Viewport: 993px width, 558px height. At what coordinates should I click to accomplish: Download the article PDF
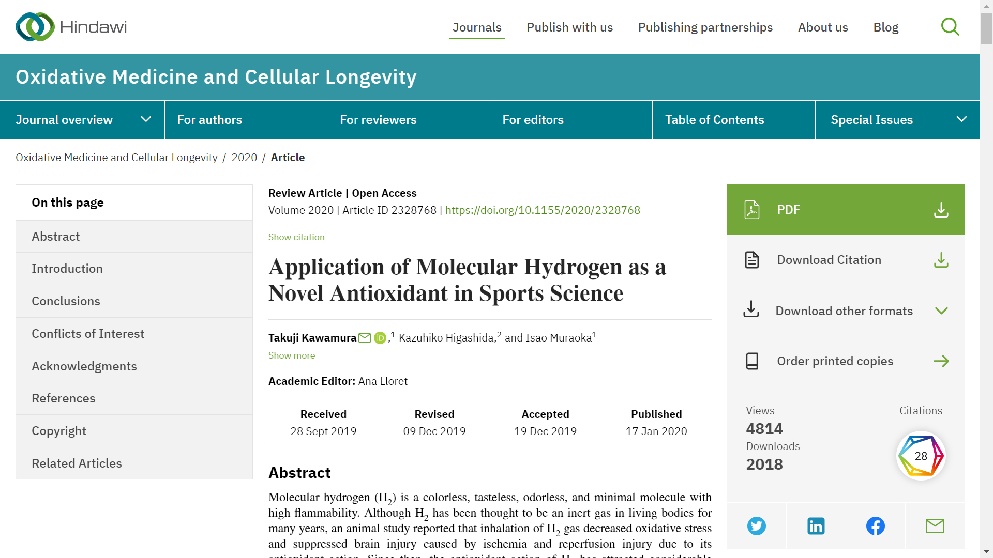point(845,210)
